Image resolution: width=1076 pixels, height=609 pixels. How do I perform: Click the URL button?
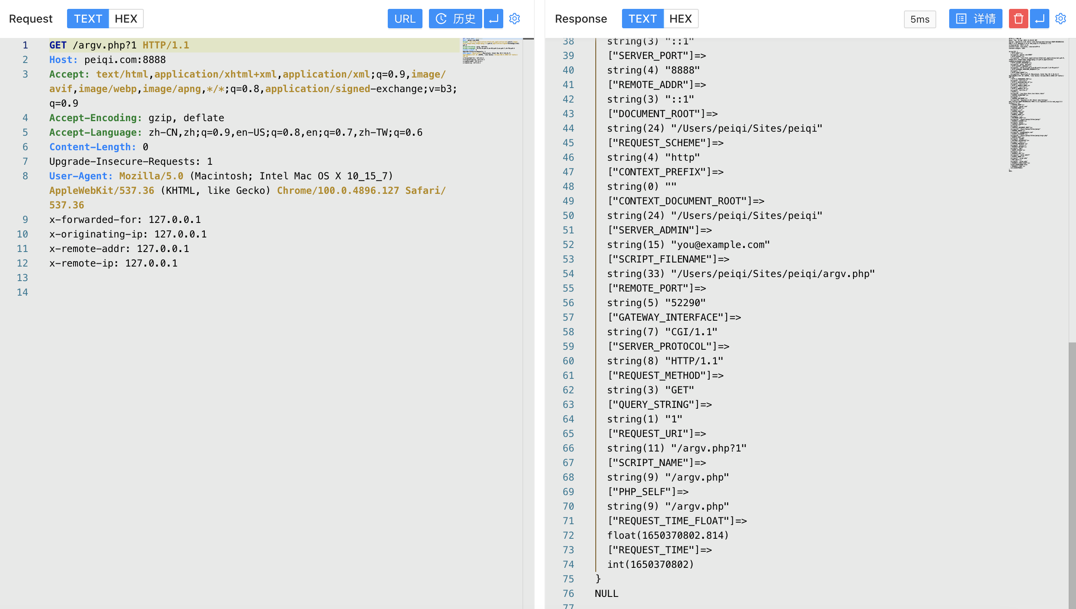point(405,19)
